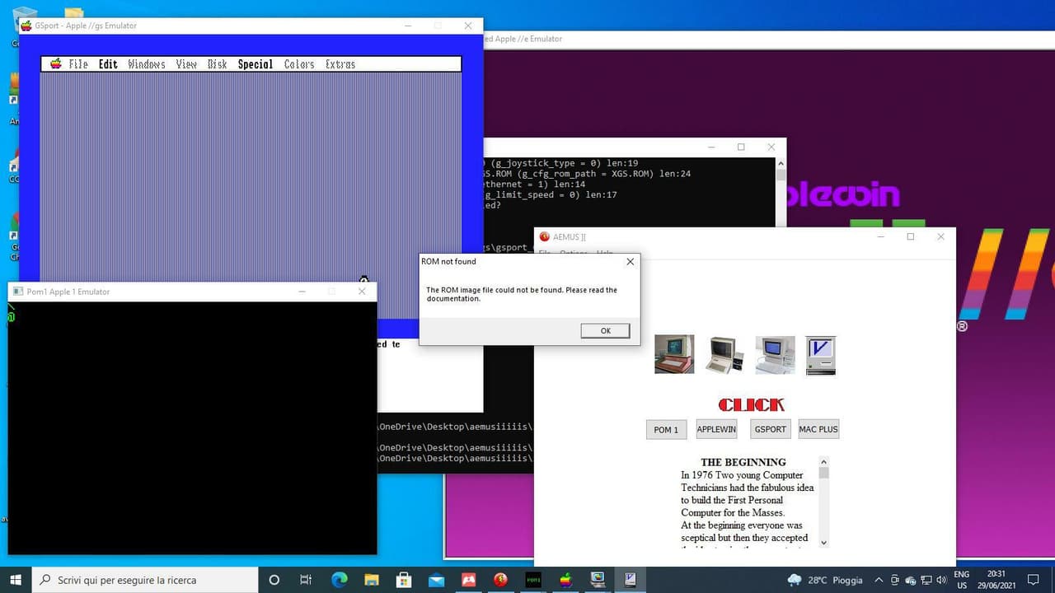
Task: Switch to AEMUS red ball taskbar icon
Action: [x=500, y=580]
